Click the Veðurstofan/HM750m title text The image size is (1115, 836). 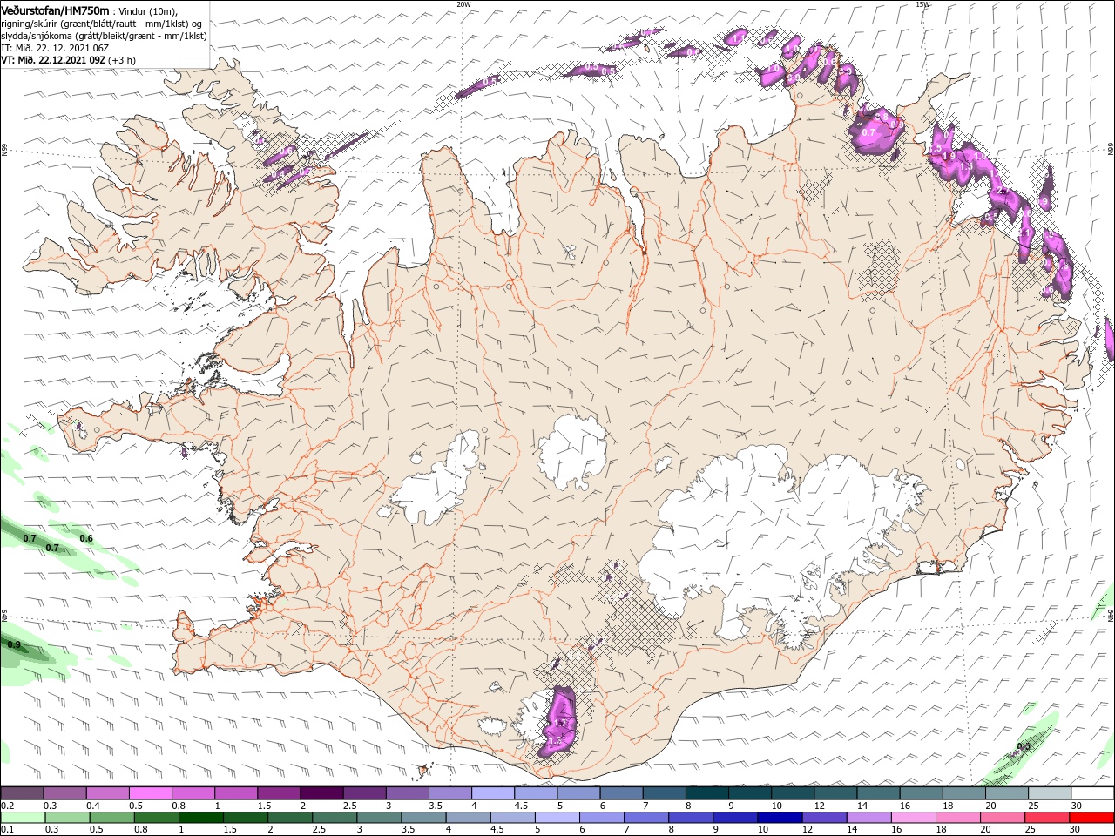point(55,10)
